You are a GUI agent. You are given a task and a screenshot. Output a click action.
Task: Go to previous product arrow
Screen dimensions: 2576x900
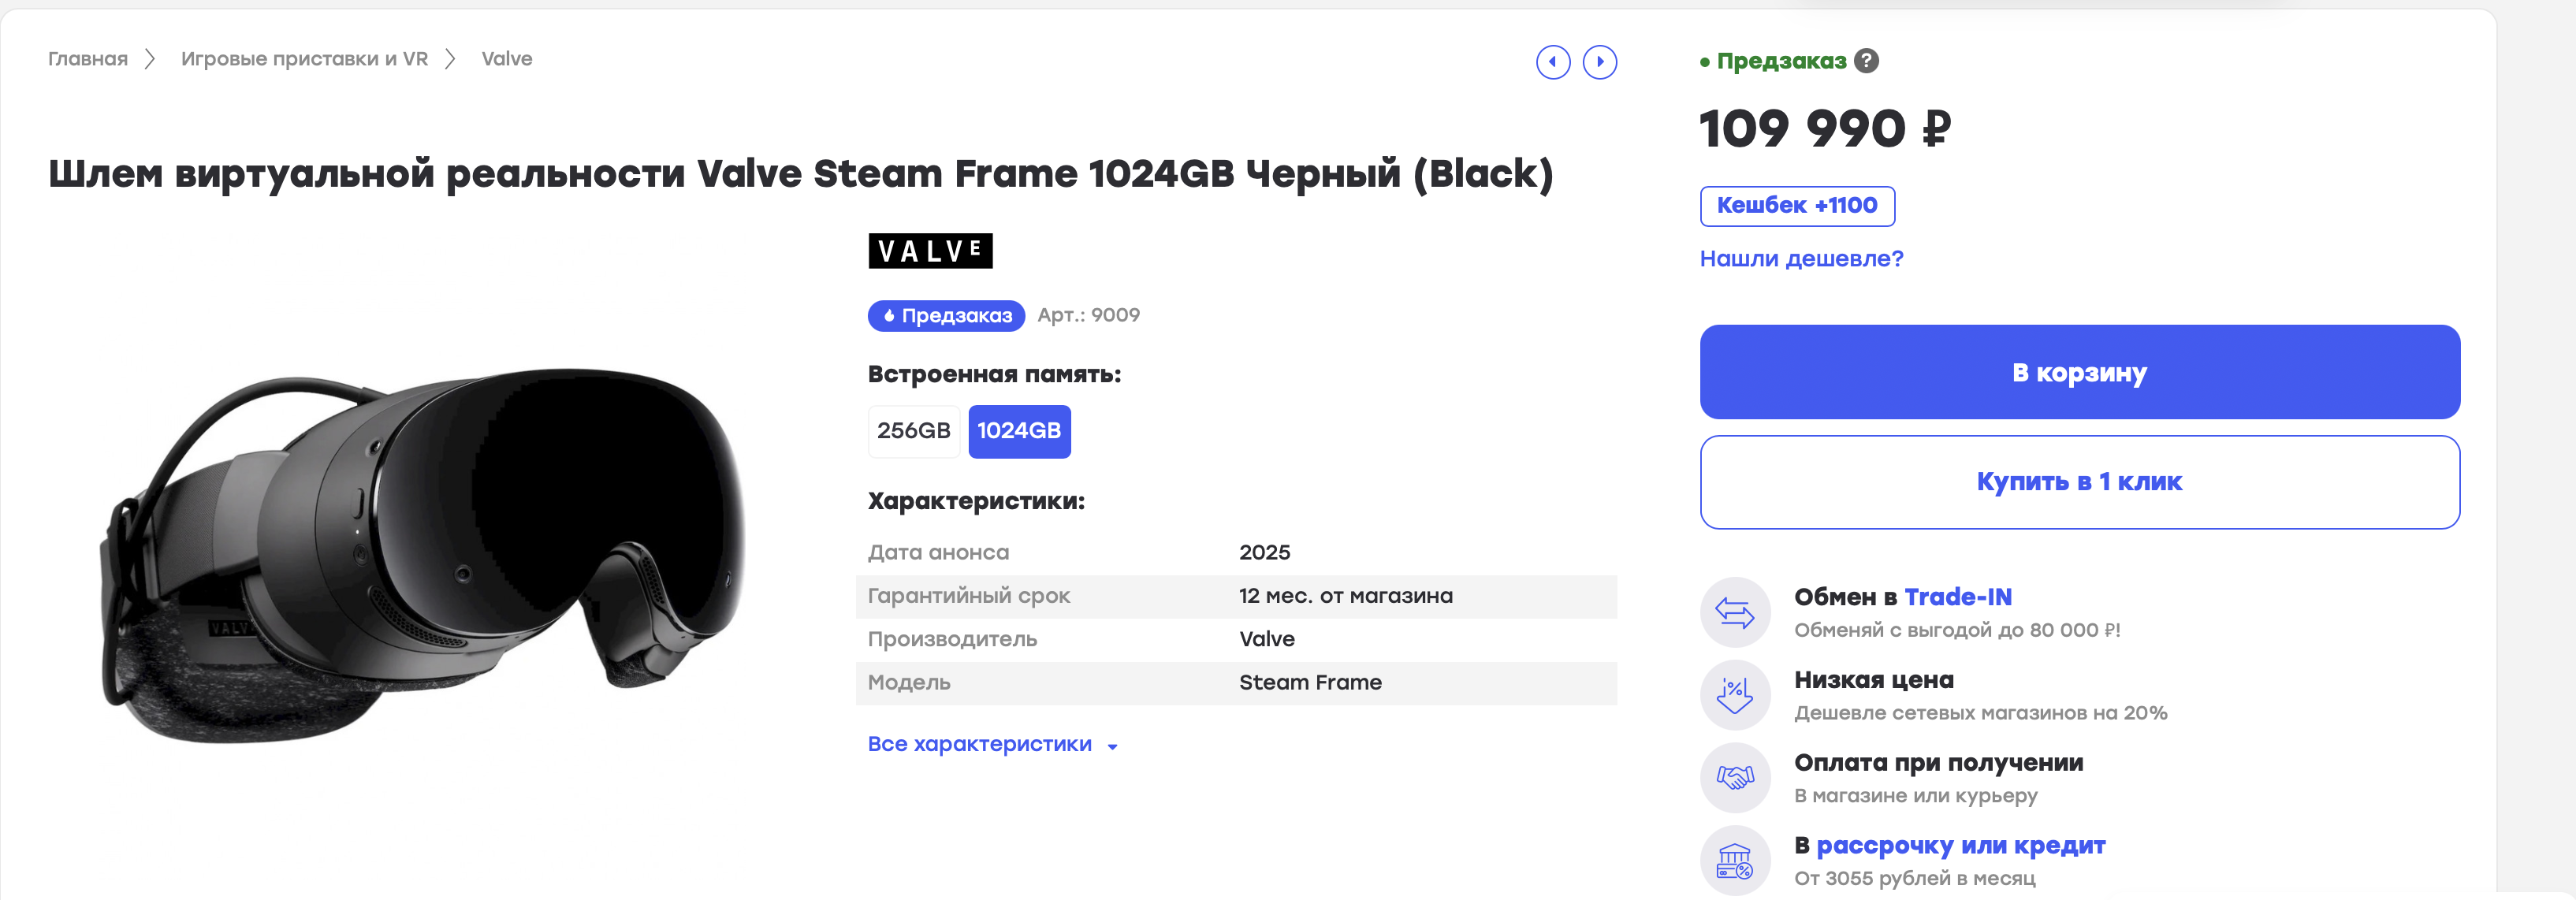(x=1553, y=62)
